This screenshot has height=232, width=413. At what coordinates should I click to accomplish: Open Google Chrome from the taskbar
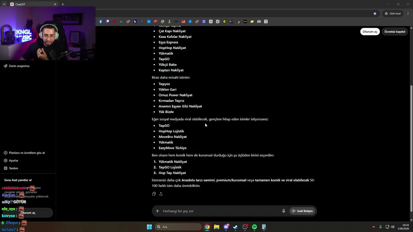pyautogui.click(x=207, y=227)
